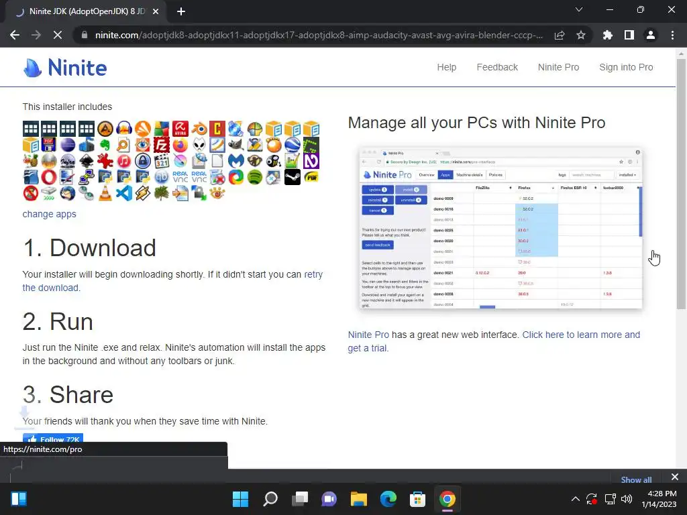The image size is (687, 515).
Task: Bookmark this page with star icon
Action: 581,35
